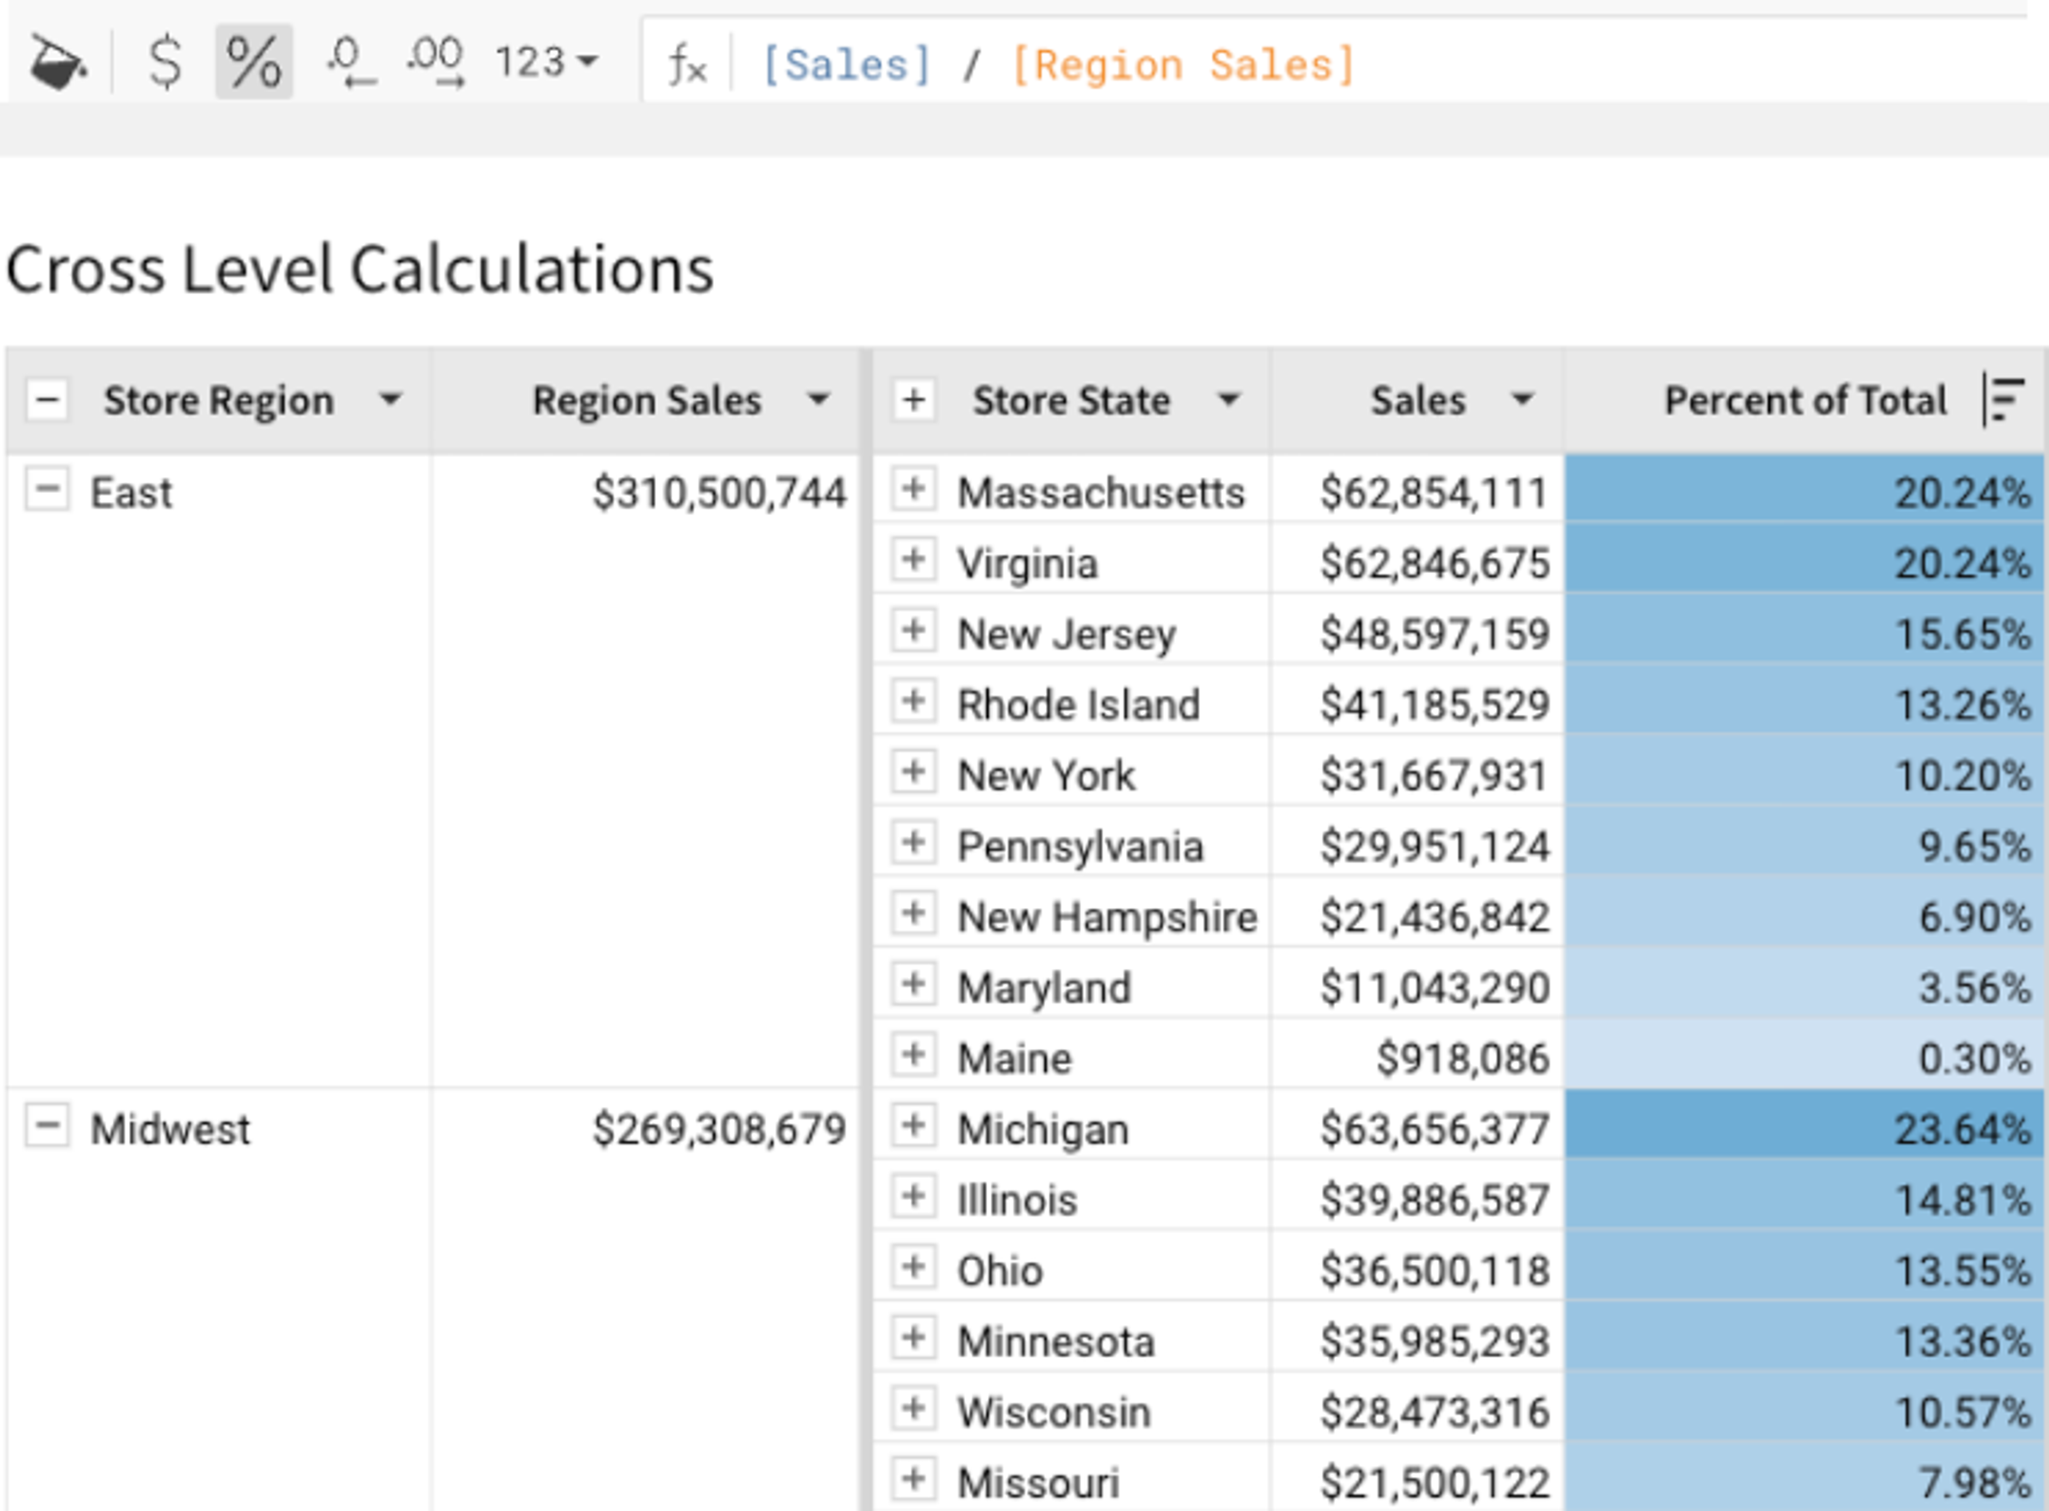Image resolution: width=2049 pixels, height=1511 pixels.
Task: Open Store Region column menu arrow
Action: 391,400
